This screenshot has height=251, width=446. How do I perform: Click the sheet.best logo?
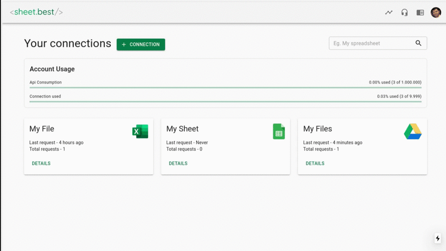pos(36,12)
